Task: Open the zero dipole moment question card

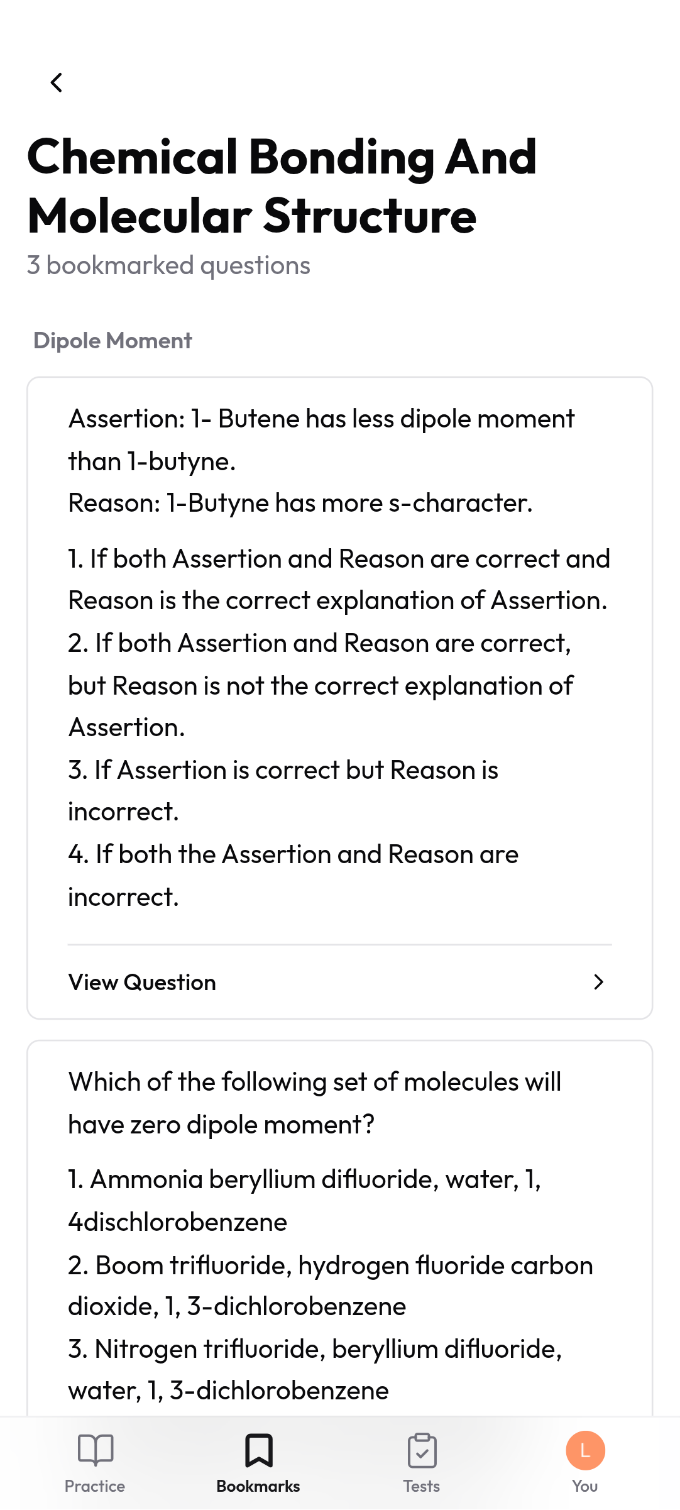Action: (339, 1228)
